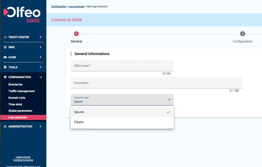The height and width of the screenshot is (167, 262).
Task: Collapse the Configuration section chevron
Action: (40, 77)
